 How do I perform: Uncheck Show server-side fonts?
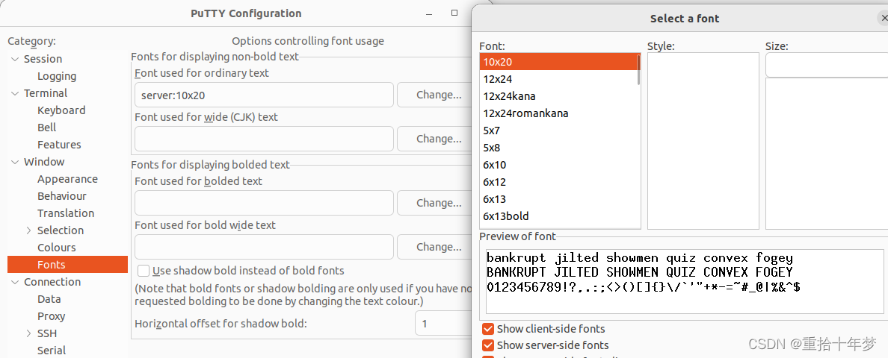click(x=487, y=345)
